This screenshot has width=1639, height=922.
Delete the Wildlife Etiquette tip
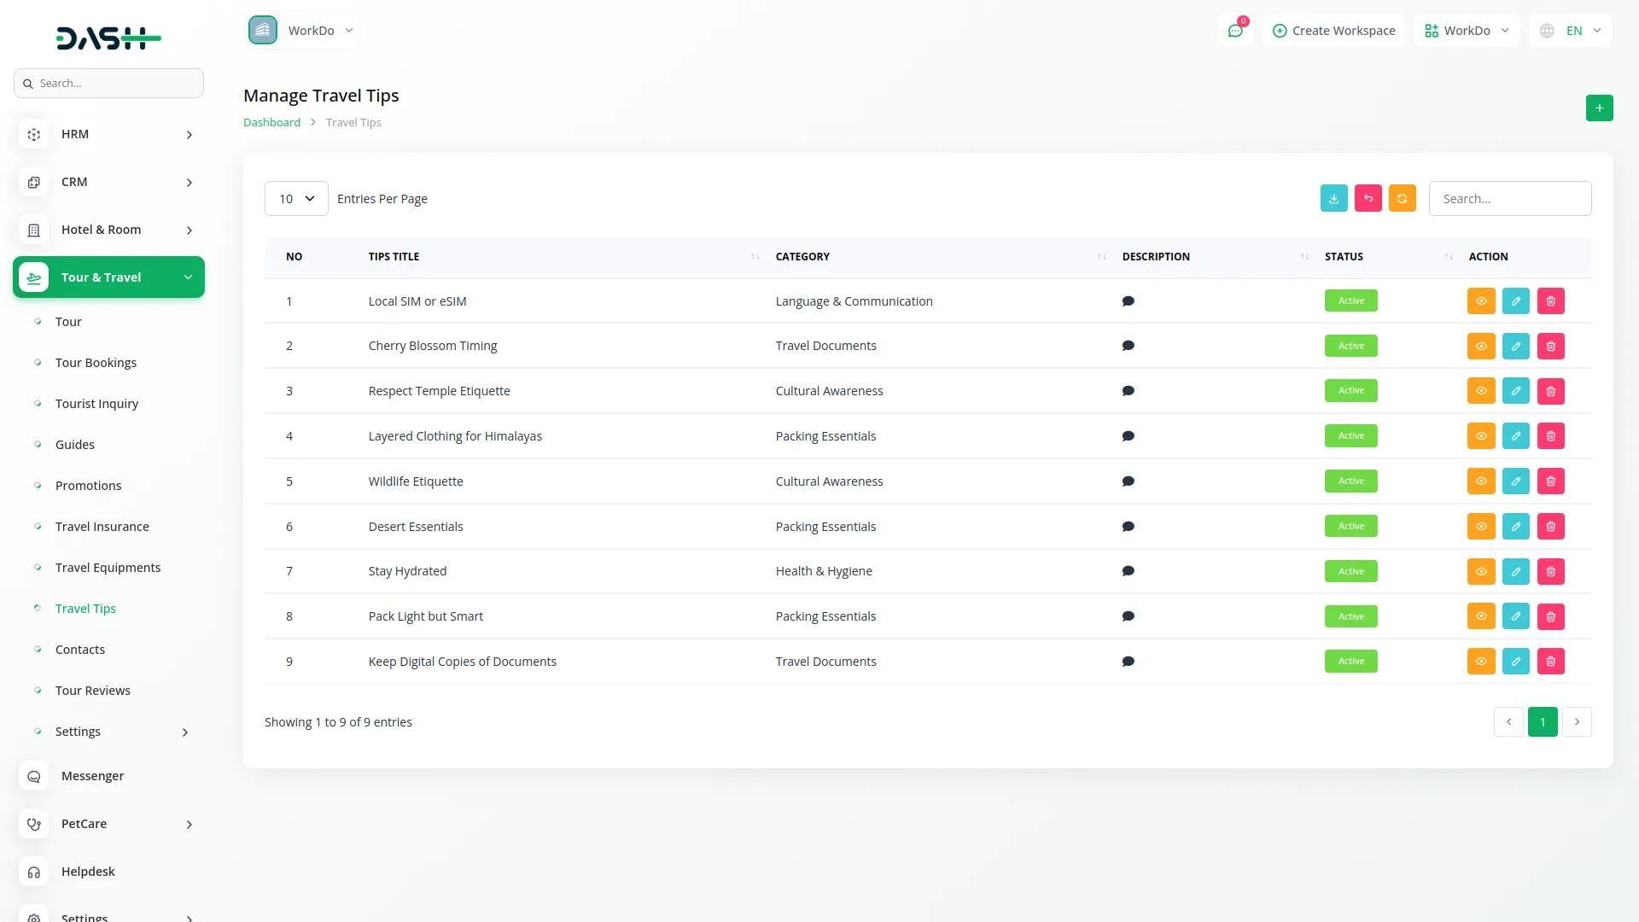(1550, 481)
